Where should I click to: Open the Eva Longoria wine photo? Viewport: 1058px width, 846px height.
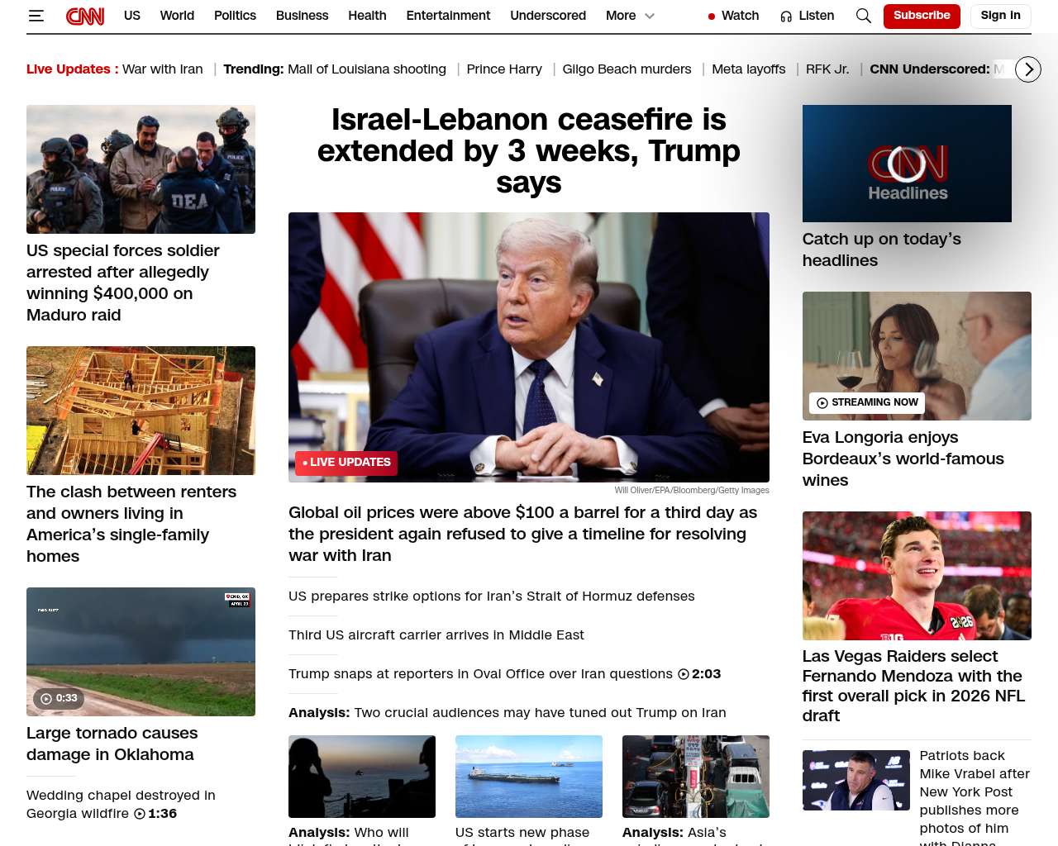tap(917, 356)
